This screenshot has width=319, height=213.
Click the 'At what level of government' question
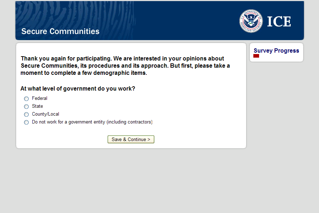[78, 89]
